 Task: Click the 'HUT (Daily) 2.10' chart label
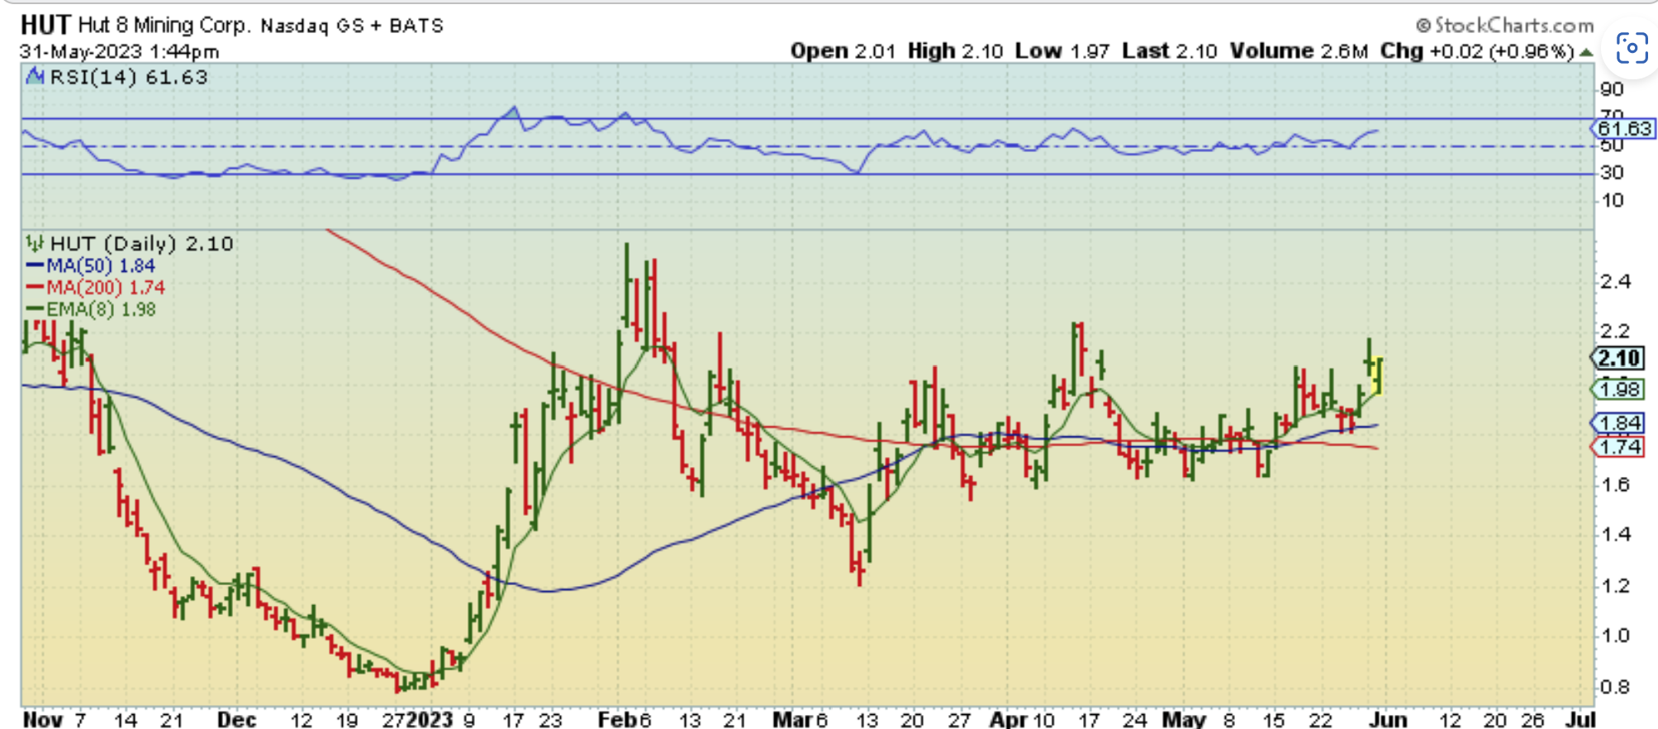pos(141,244)
